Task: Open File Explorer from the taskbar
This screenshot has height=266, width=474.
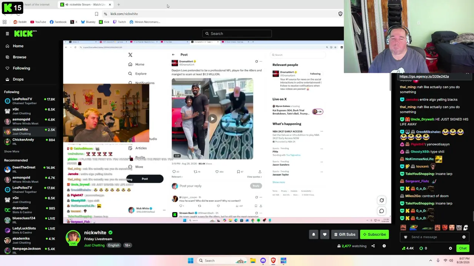Action: (x=253, y=260)
